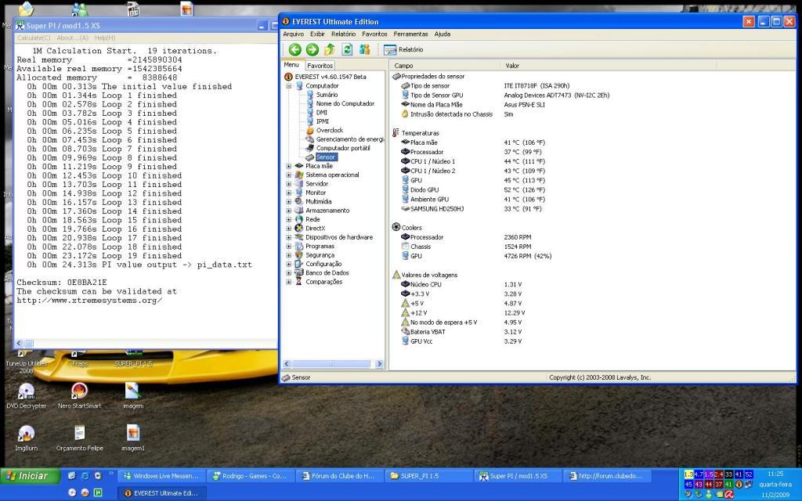Click the Up level arrow icon in EVEREST toolbar

tap(330, 49)
